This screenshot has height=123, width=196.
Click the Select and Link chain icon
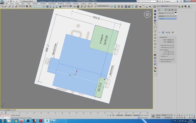point(10,7)
